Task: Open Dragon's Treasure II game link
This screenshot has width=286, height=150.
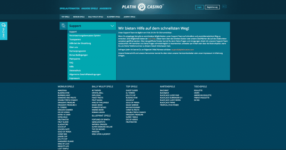Action: click(x=67, y=105)
